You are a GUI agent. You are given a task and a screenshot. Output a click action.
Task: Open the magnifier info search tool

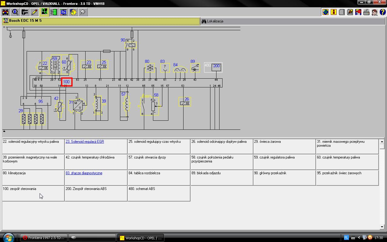point(15,12)
